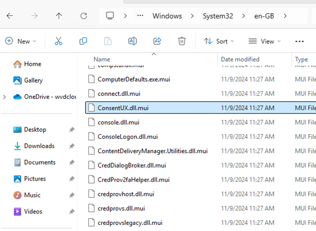Click MUI File type cell of credprovhost.dll.mui

point(305,194)
